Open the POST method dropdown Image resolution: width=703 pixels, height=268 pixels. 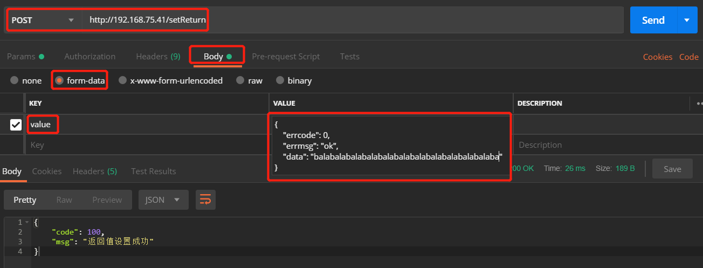tap(43, 20)
